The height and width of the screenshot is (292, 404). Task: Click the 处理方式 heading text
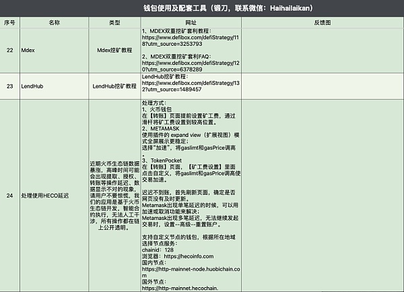pyautogui.click(x=154, y=103)
